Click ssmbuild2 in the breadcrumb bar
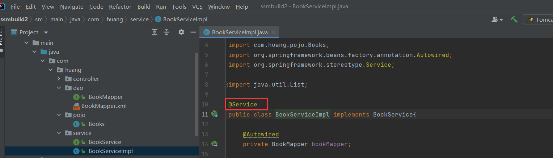 pos(14,19)
